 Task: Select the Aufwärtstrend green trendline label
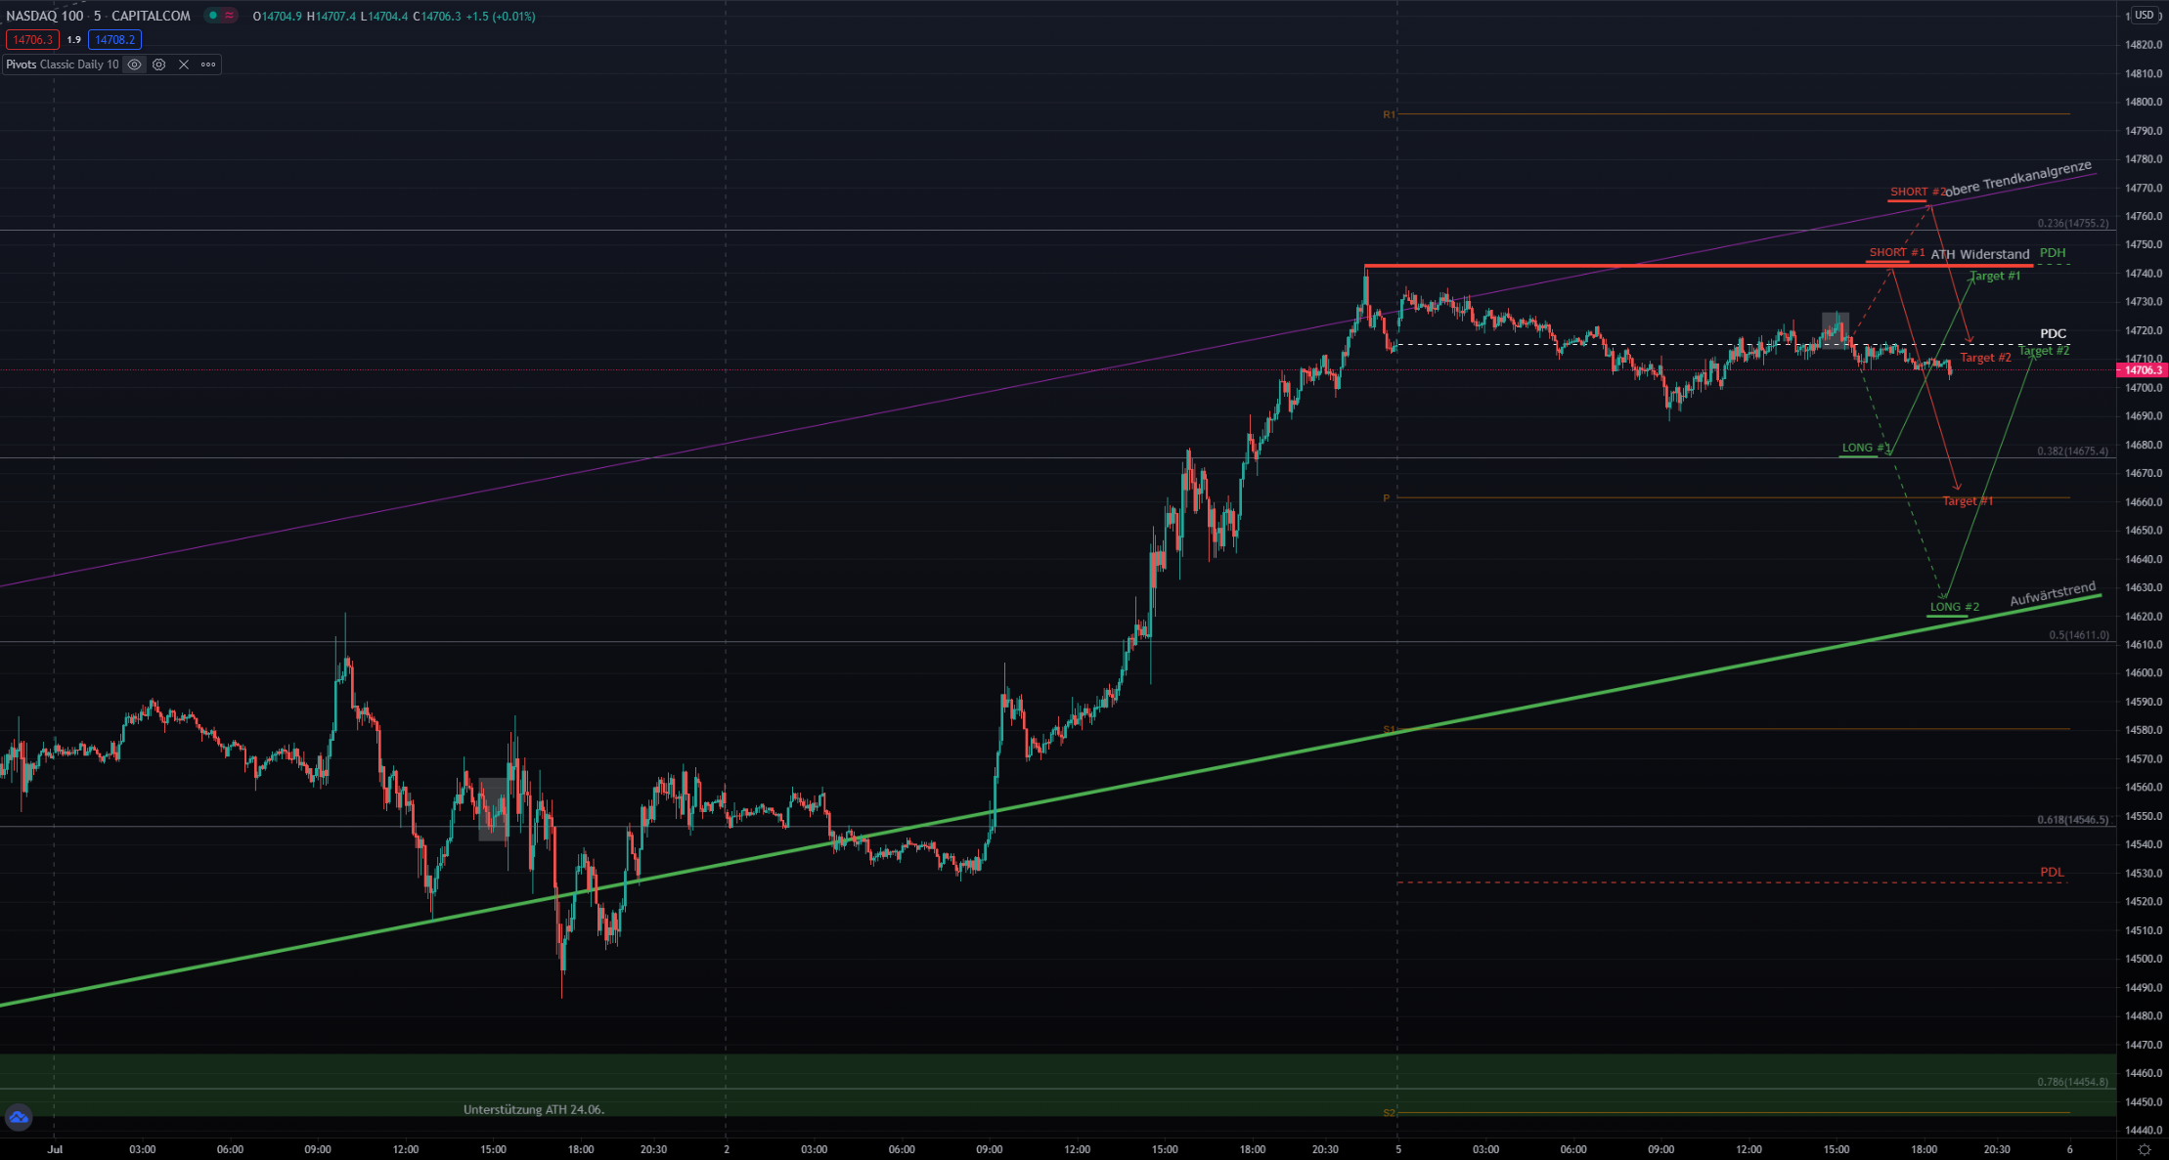[2052, 594]
